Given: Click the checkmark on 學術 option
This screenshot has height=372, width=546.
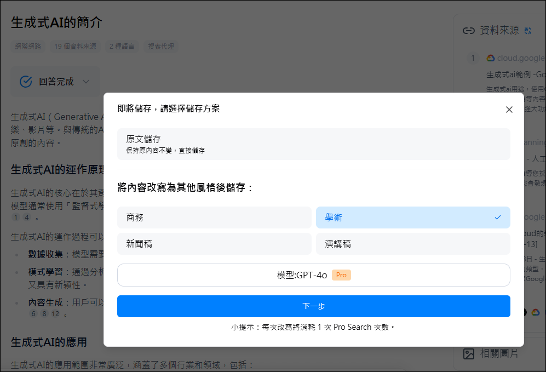Looking at the screenshot, I should (x=498, y=218).
